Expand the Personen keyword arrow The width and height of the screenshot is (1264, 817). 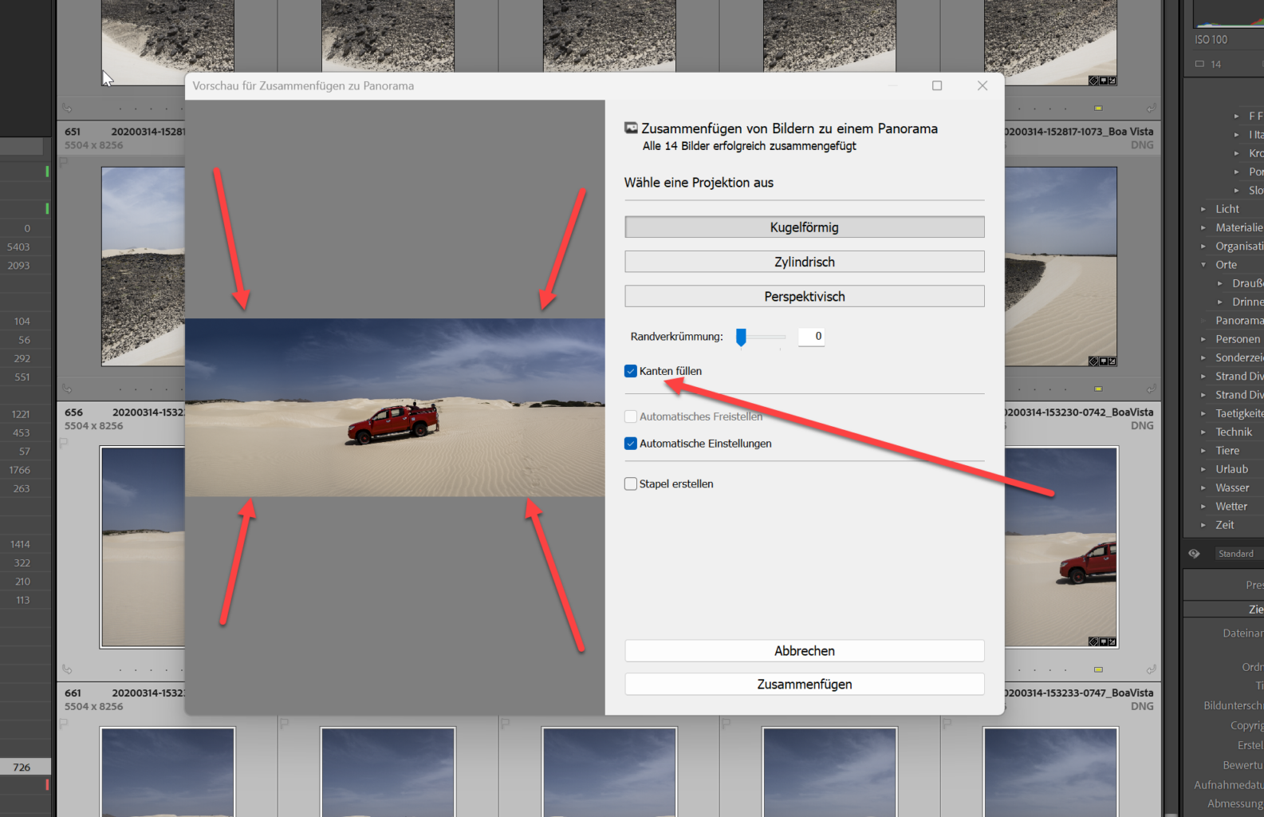[x=1203, y=339]
